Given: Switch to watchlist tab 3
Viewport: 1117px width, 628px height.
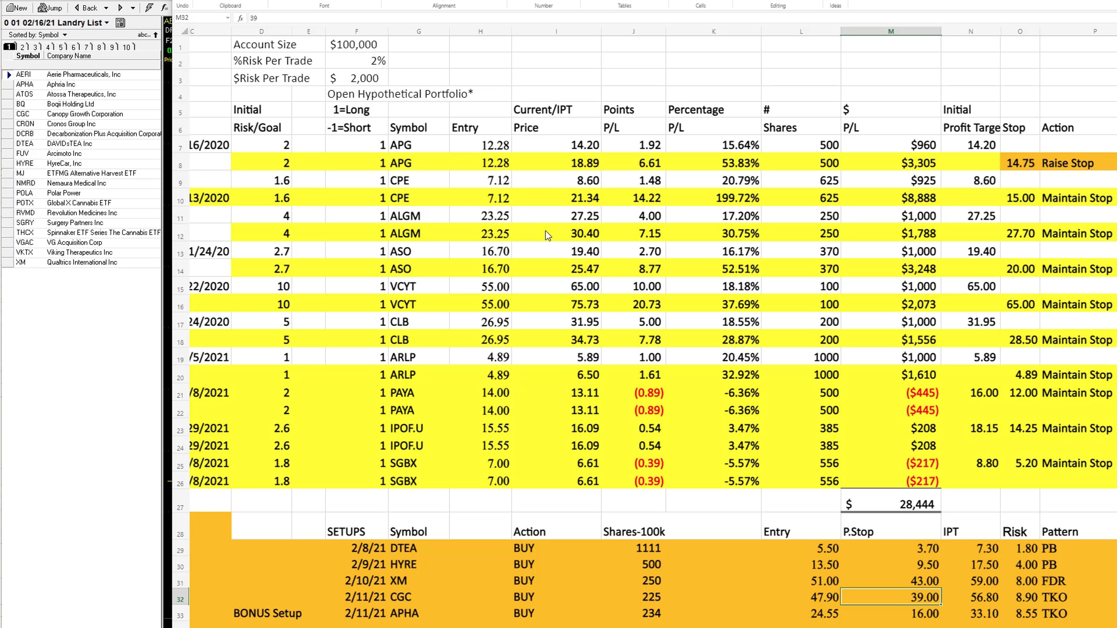Looking at the screenshot, I should pos(35,47).
